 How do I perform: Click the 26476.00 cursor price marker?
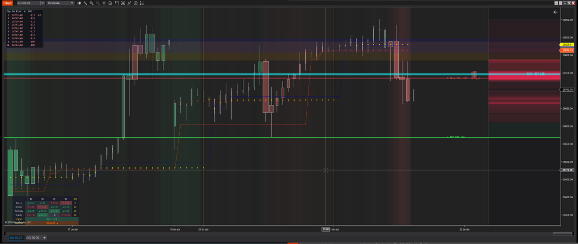pos(567,170)
